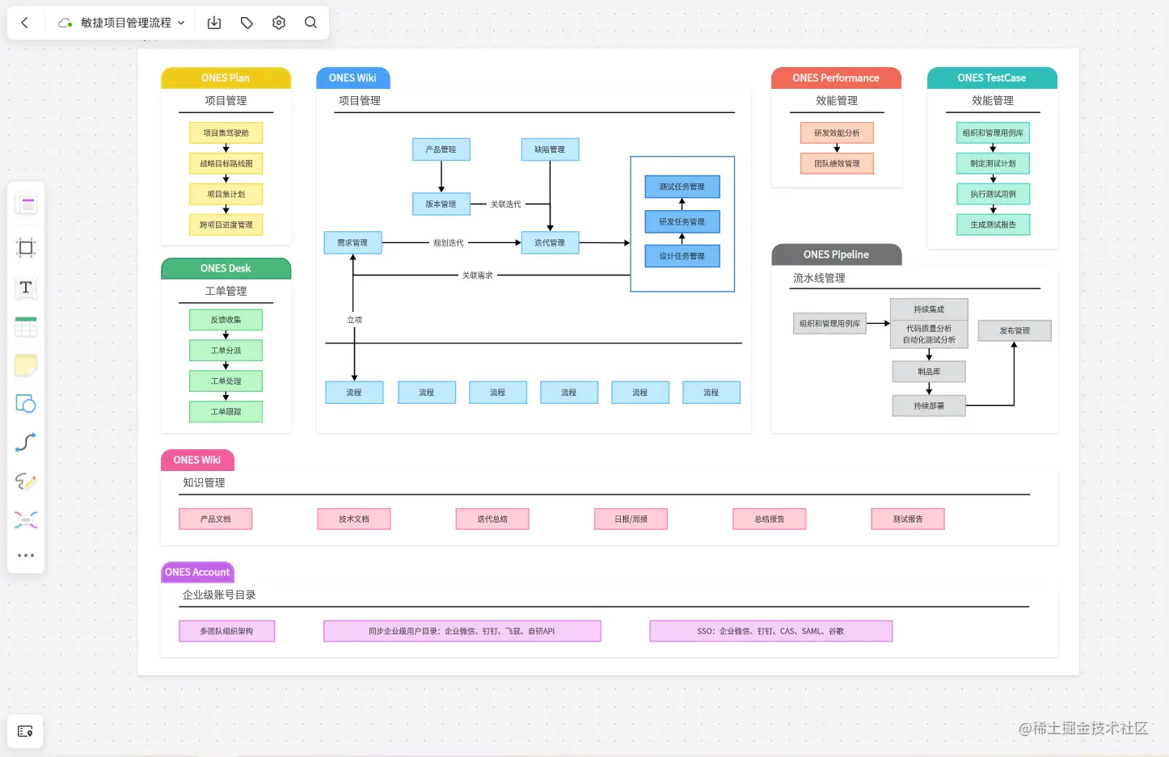
Task: Click the 产品文档 node
Action: pyautogui.click(x=215, y=519)
